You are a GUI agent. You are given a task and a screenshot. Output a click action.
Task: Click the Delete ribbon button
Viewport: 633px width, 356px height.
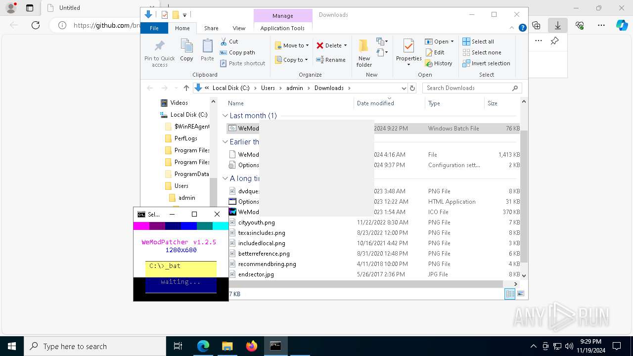click(329, 45)
